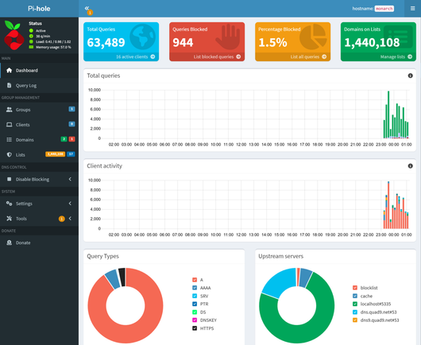
Task: Click arrow icon next to List blocked queries
Action: click(x=238, y=56)
